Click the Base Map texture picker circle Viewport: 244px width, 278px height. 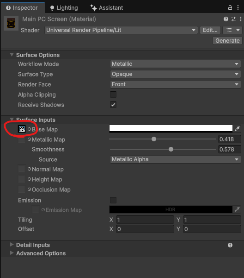[x=30, y=129]
